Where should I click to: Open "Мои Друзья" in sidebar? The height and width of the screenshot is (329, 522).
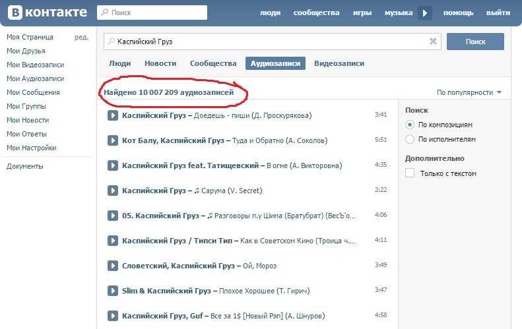(26, 51)
